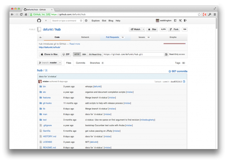The height and width of the screenshot is (162, 227).
Task: Open search help question mark icon
Action: [x=81, y=21]
